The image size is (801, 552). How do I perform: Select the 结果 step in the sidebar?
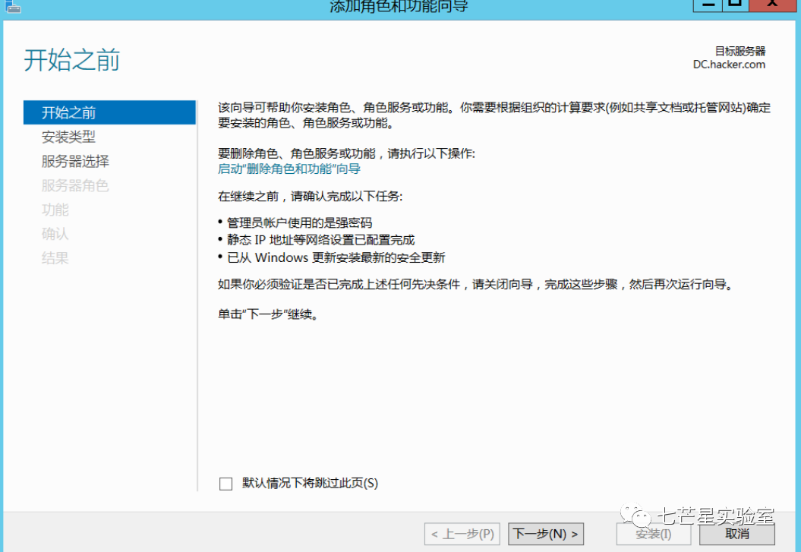(x=55, y=258)
